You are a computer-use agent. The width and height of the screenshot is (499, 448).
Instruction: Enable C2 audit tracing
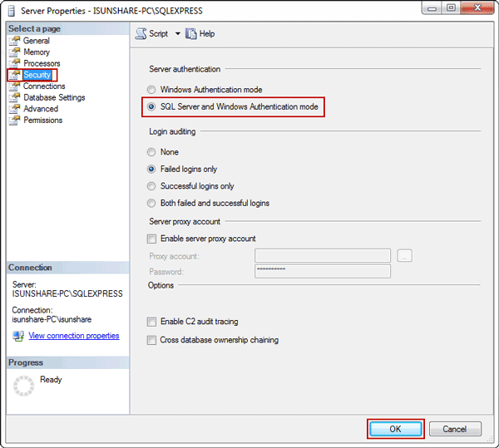(x=151, y=322)
